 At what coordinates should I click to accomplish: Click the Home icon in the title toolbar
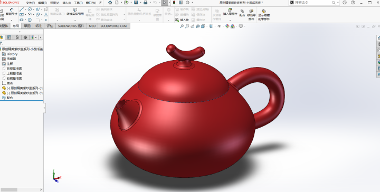[110, 3]
